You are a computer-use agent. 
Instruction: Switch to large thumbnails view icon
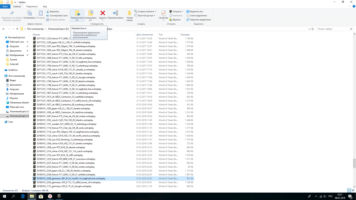coord(354,190)
